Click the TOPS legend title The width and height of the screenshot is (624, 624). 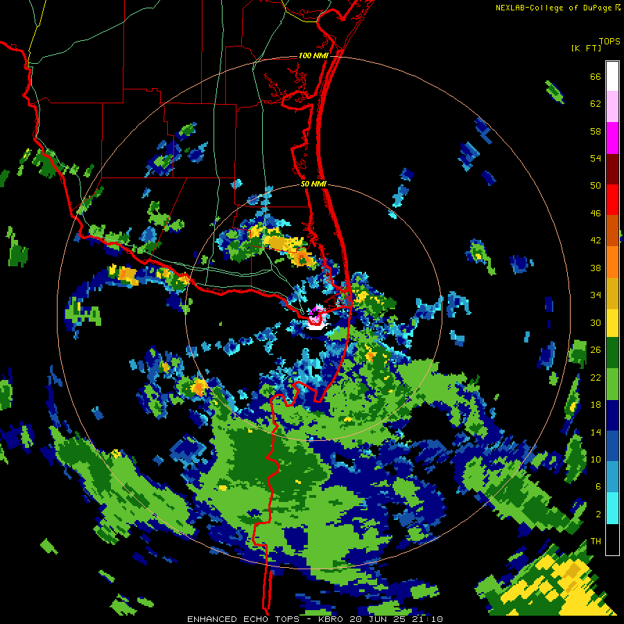pyautogui.click(x=609, y=41)
